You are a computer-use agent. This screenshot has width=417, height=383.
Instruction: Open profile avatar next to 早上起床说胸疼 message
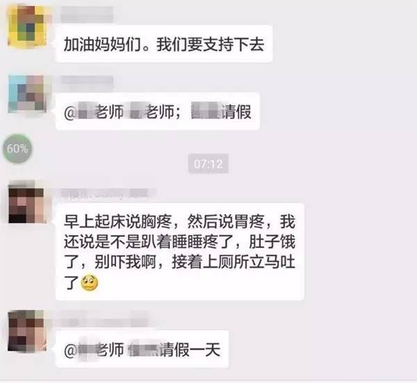26,202
